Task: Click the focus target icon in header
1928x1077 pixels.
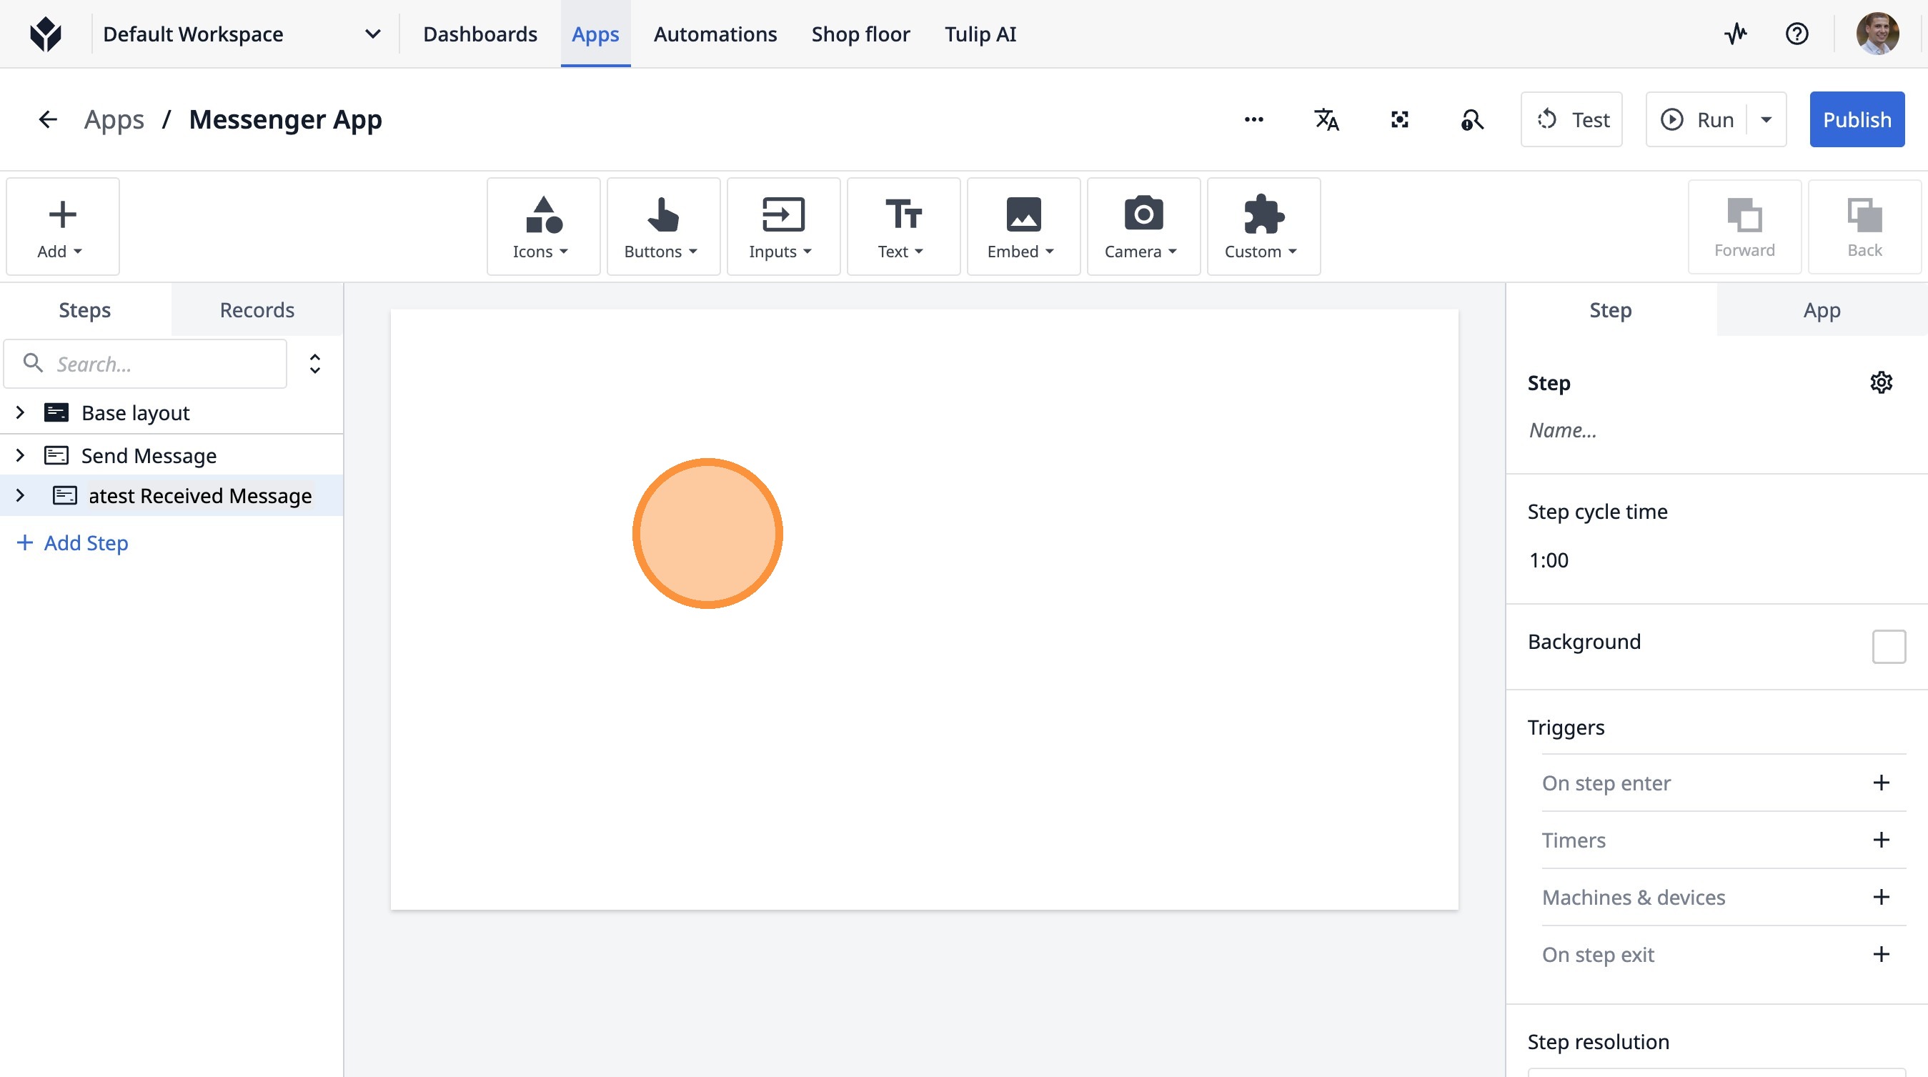Action: pyautogui.click(x=1400, y=120)
